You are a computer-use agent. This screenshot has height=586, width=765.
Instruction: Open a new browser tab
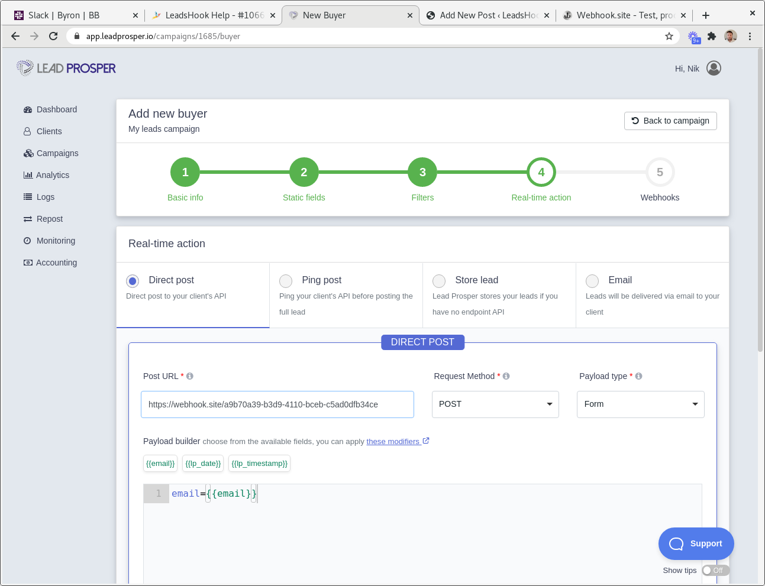pos(706,15)
